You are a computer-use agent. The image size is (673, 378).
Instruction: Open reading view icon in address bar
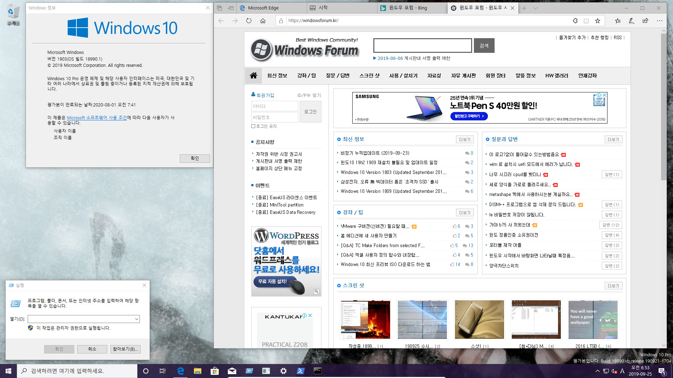[586, 21]
